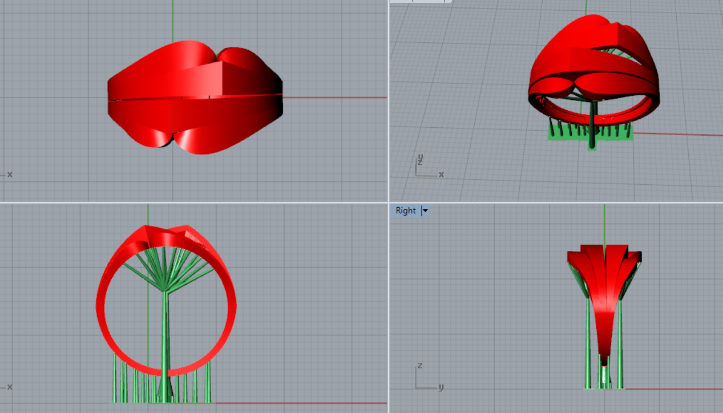The height and width of the screenshot is (413, 723).
Task: Click the x axis marker in top-left viewport
Action: (x=9, y=174)
